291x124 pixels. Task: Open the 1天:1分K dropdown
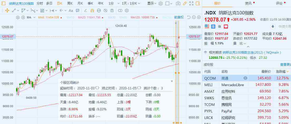click(x=131, y=3)
